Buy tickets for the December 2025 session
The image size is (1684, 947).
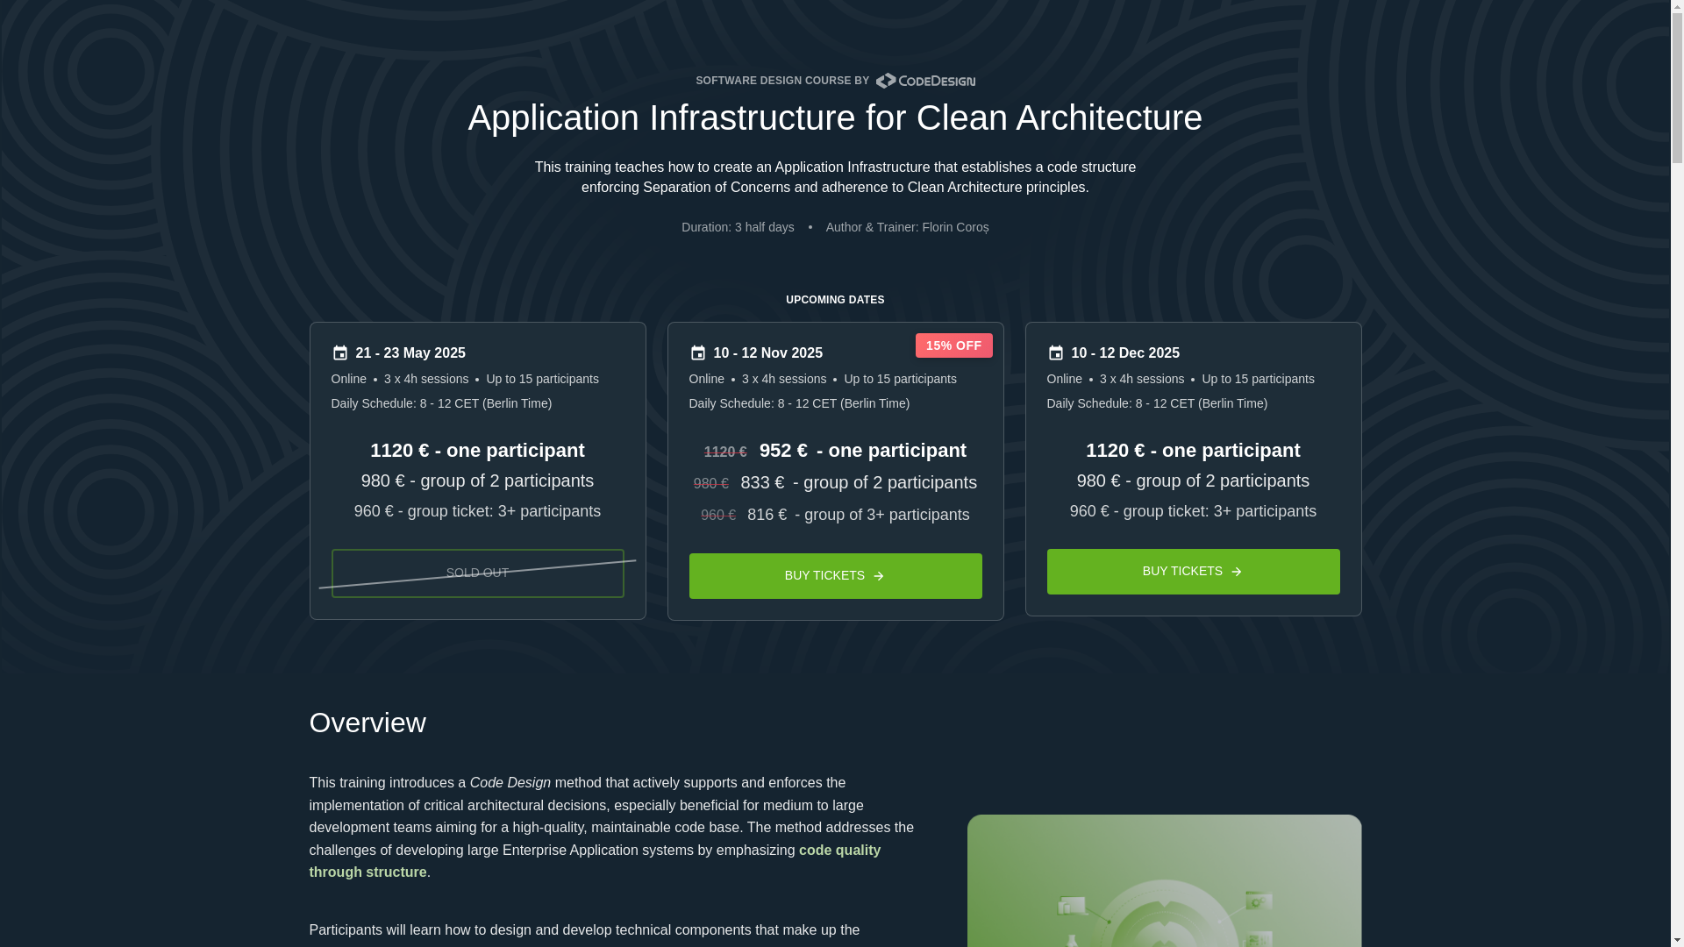click(1192, 572)
